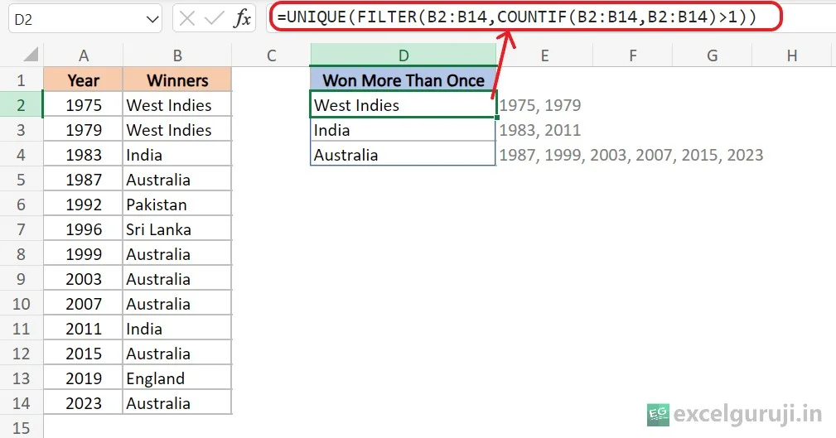Select row 9 header

click(x=22, y=279)
